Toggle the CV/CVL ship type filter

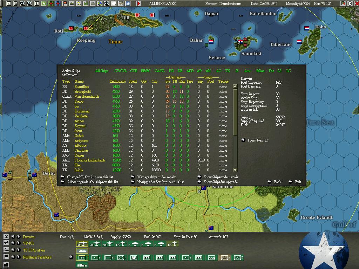(x=121, y=71)
